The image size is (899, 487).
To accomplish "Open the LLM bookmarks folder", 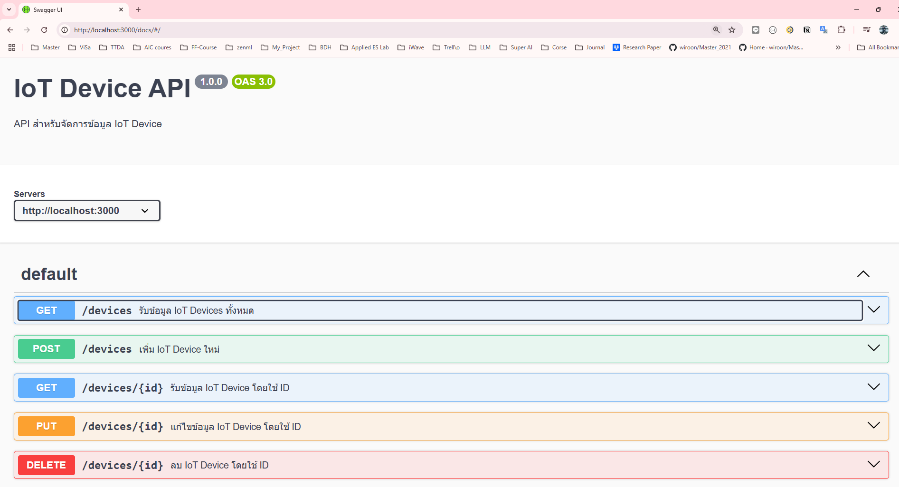I will [480, 47].
